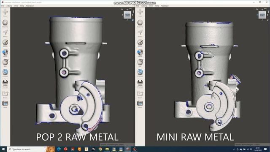Open Sculpt tool in right Meshmixer window
The image size is (270, 152).
coord(140,43)
